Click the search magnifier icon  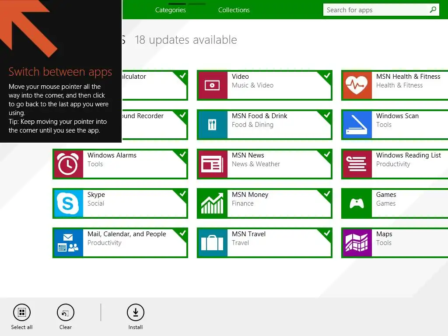coord(433,10)
